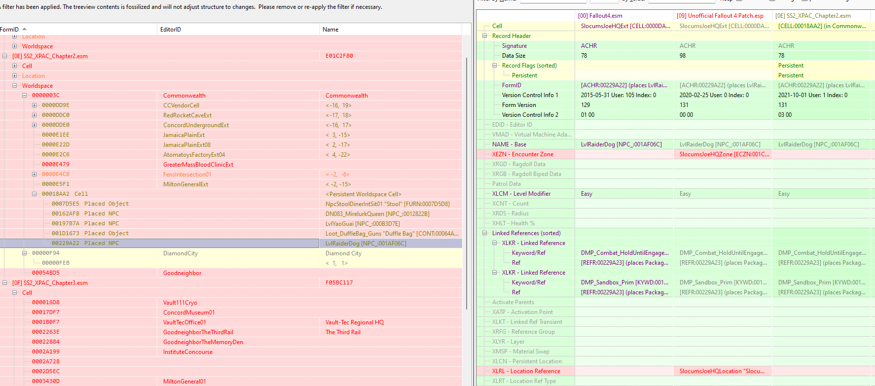875x386 pixels.
Task: Collapse the Record Header section
Action: point(484,36)
